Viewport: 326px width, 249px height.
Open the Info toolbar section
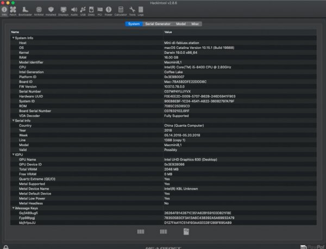(x=4, y=11)
